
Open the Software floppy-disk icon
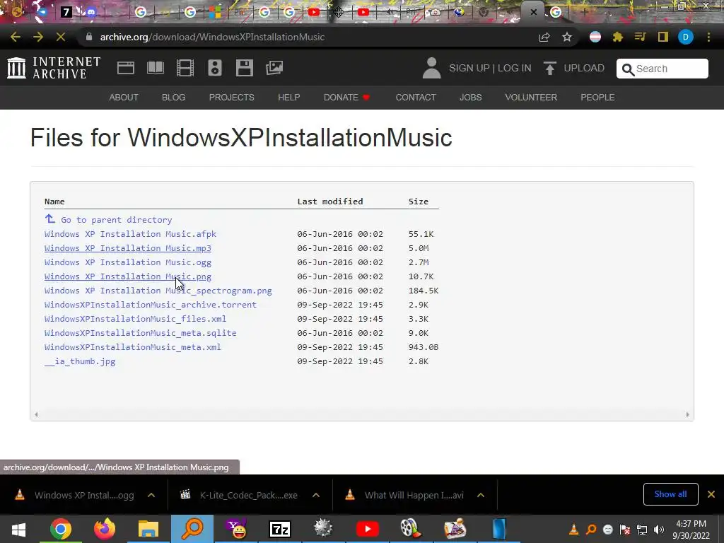[x=244, y=68]
